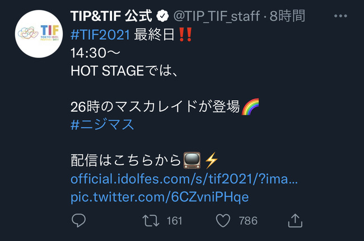This screenshot has width=364, height=241.
Task: Like the tweet with the heart icon
Action: pos(223,220)
